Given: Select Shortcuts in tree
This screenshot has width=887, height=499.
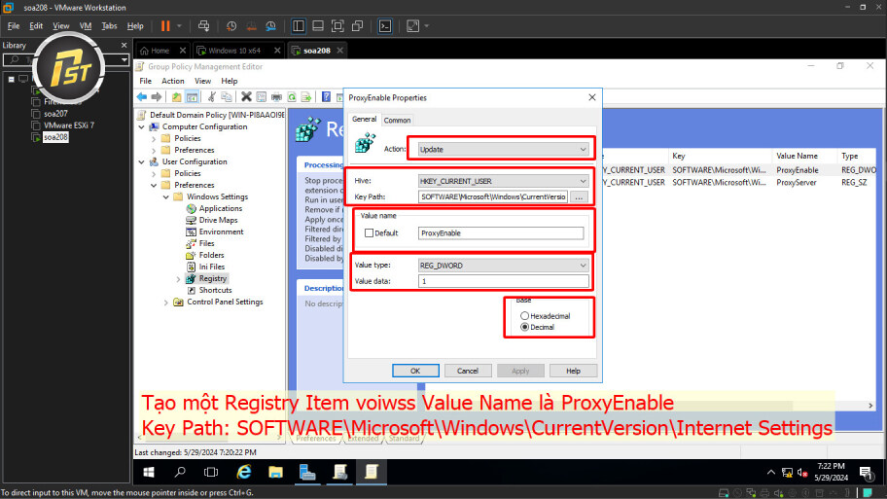Looking at the screenshot, I should click(x=216, y=290).
